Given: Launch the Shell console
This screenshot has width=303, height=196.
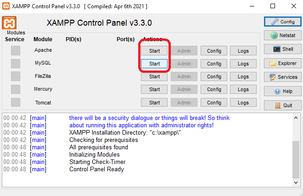Looking at the screenshot, I should pyautogui.click(x=283, y=49).
